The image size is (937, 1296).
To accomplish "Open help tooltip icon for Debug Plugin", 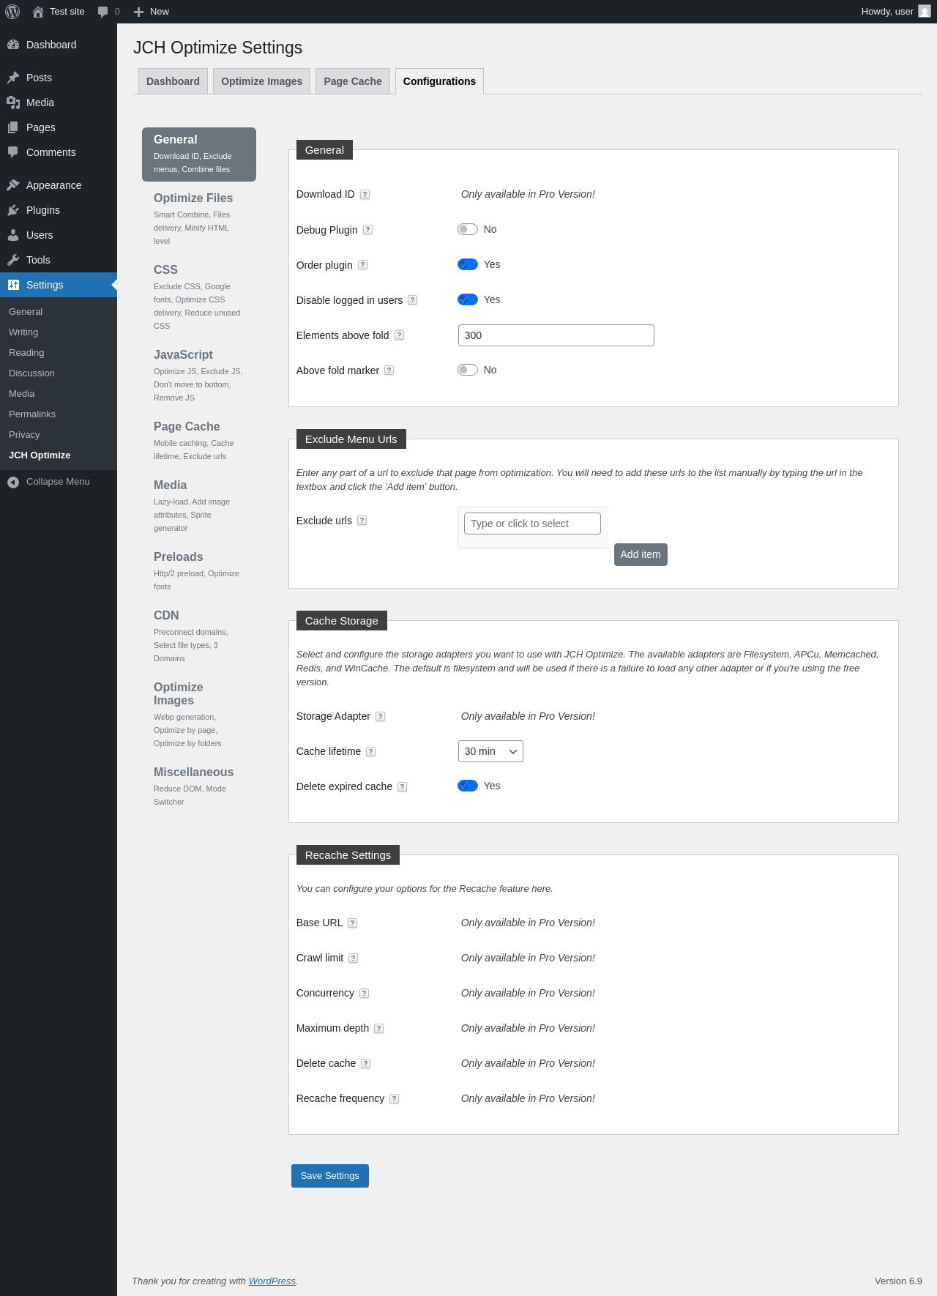I will (367, 230).
